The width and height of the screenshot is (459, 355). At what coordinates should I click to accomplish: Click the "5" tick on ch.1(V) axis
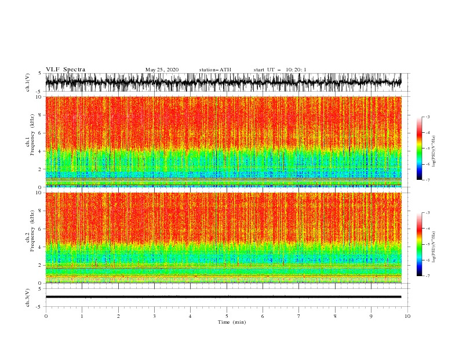click(40, 73)
